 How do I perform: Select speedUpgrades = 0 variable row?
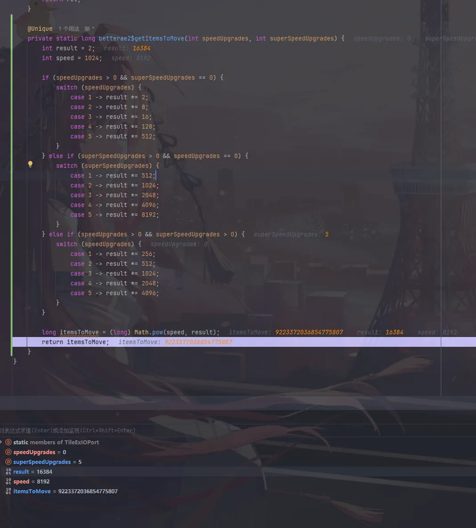click(238, 452)
